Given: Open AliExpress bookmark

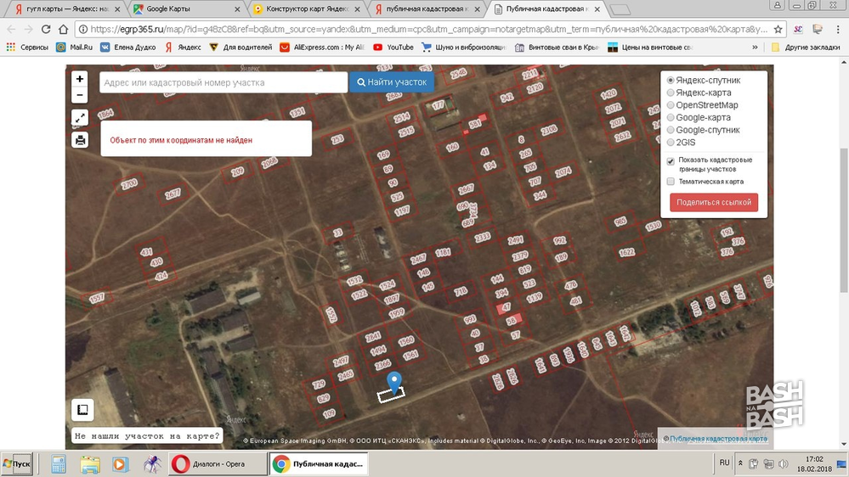Looking at the screenshot, I should (323, 47).
